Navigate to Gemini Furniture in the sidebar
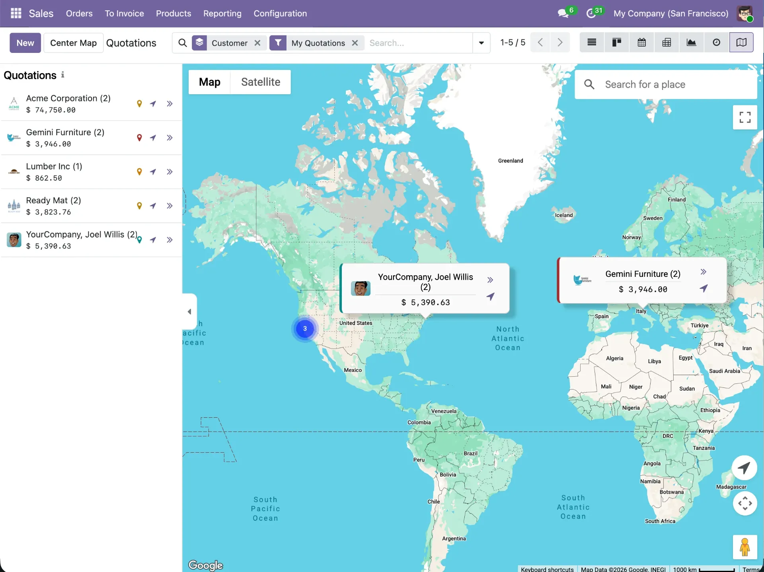This screenshot has width=764, height=572. [153, 138]
